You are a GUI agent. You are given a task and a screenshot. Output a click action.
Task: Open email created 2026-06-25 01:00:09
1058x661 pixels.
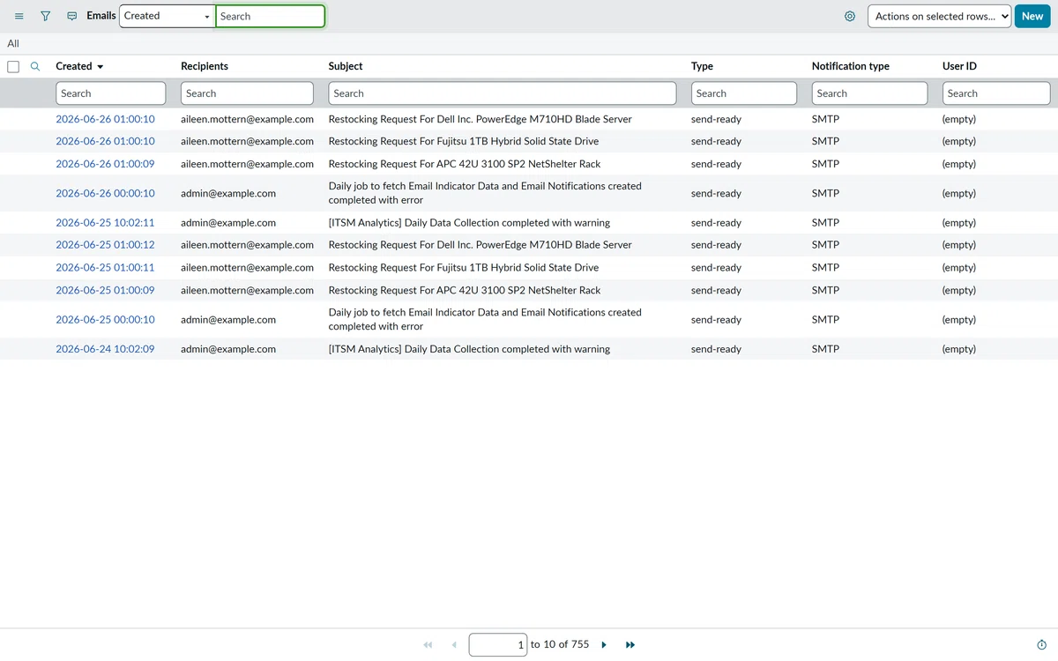(105, 290)
